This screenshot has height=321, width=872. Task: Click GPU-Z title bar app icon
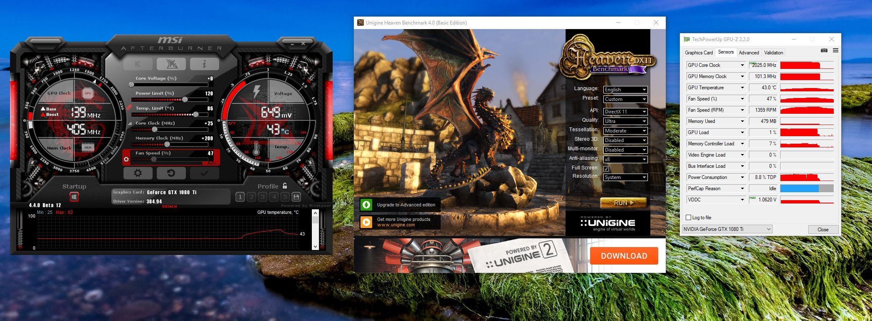[687, 39]
